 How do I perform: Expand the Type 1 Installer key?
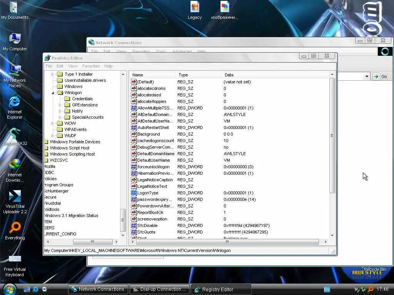point(52,74)
